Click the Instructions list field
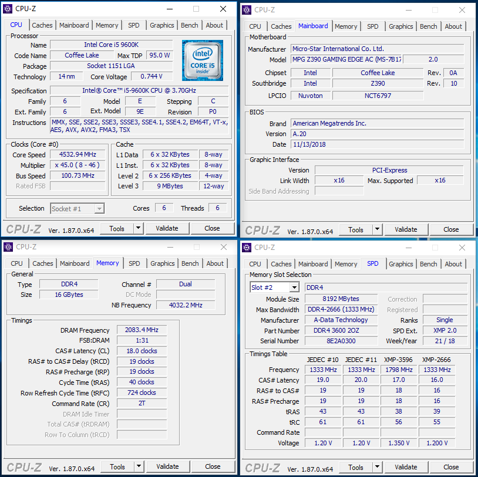This screenshot has height=477, width=478. point(139,126)
